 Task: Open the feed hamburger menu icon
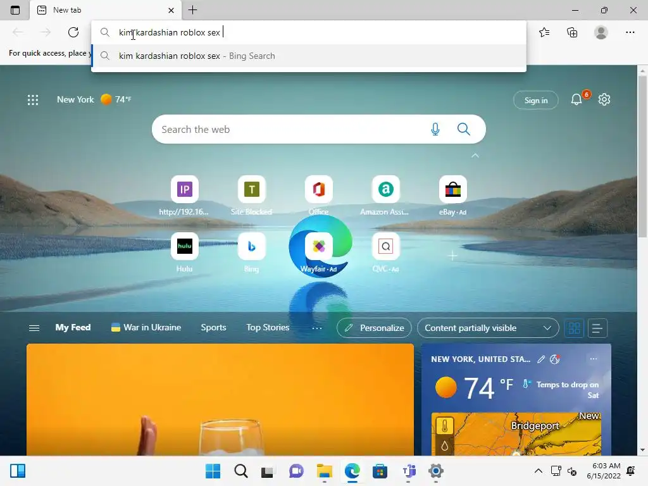point(34,328)
